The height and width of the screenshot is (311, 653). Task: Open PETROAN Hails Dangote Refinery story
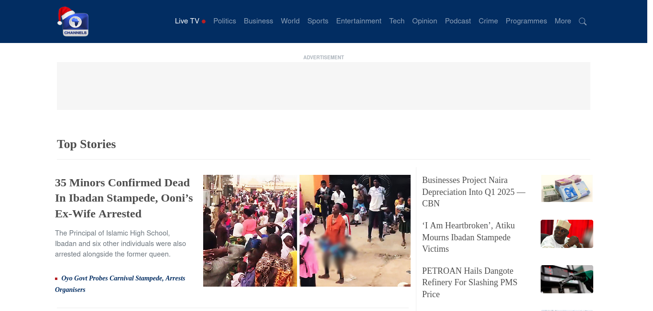(470, 282)
